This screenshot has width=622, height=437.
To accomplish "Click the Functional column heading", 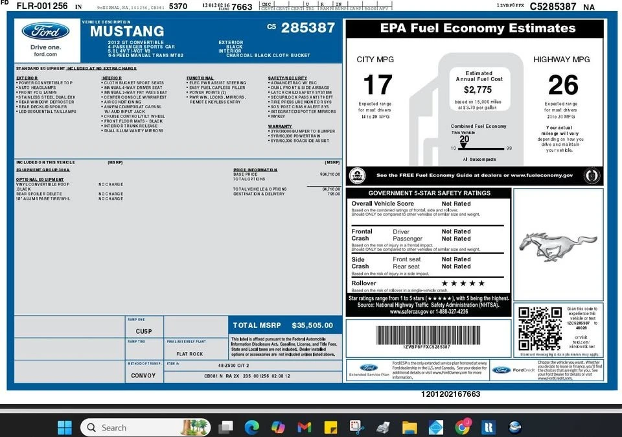I will click(x=200, y=78).
